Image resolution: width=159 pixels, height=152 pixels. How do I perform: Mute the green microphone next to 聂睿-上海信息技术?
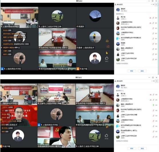[153, 105]
